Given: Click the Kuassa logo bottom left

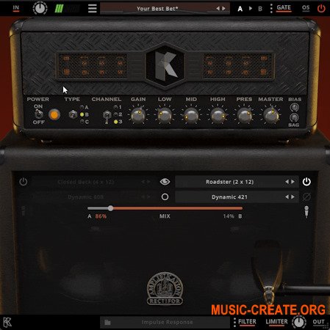Looking at the screenshot, I should 7,322.
